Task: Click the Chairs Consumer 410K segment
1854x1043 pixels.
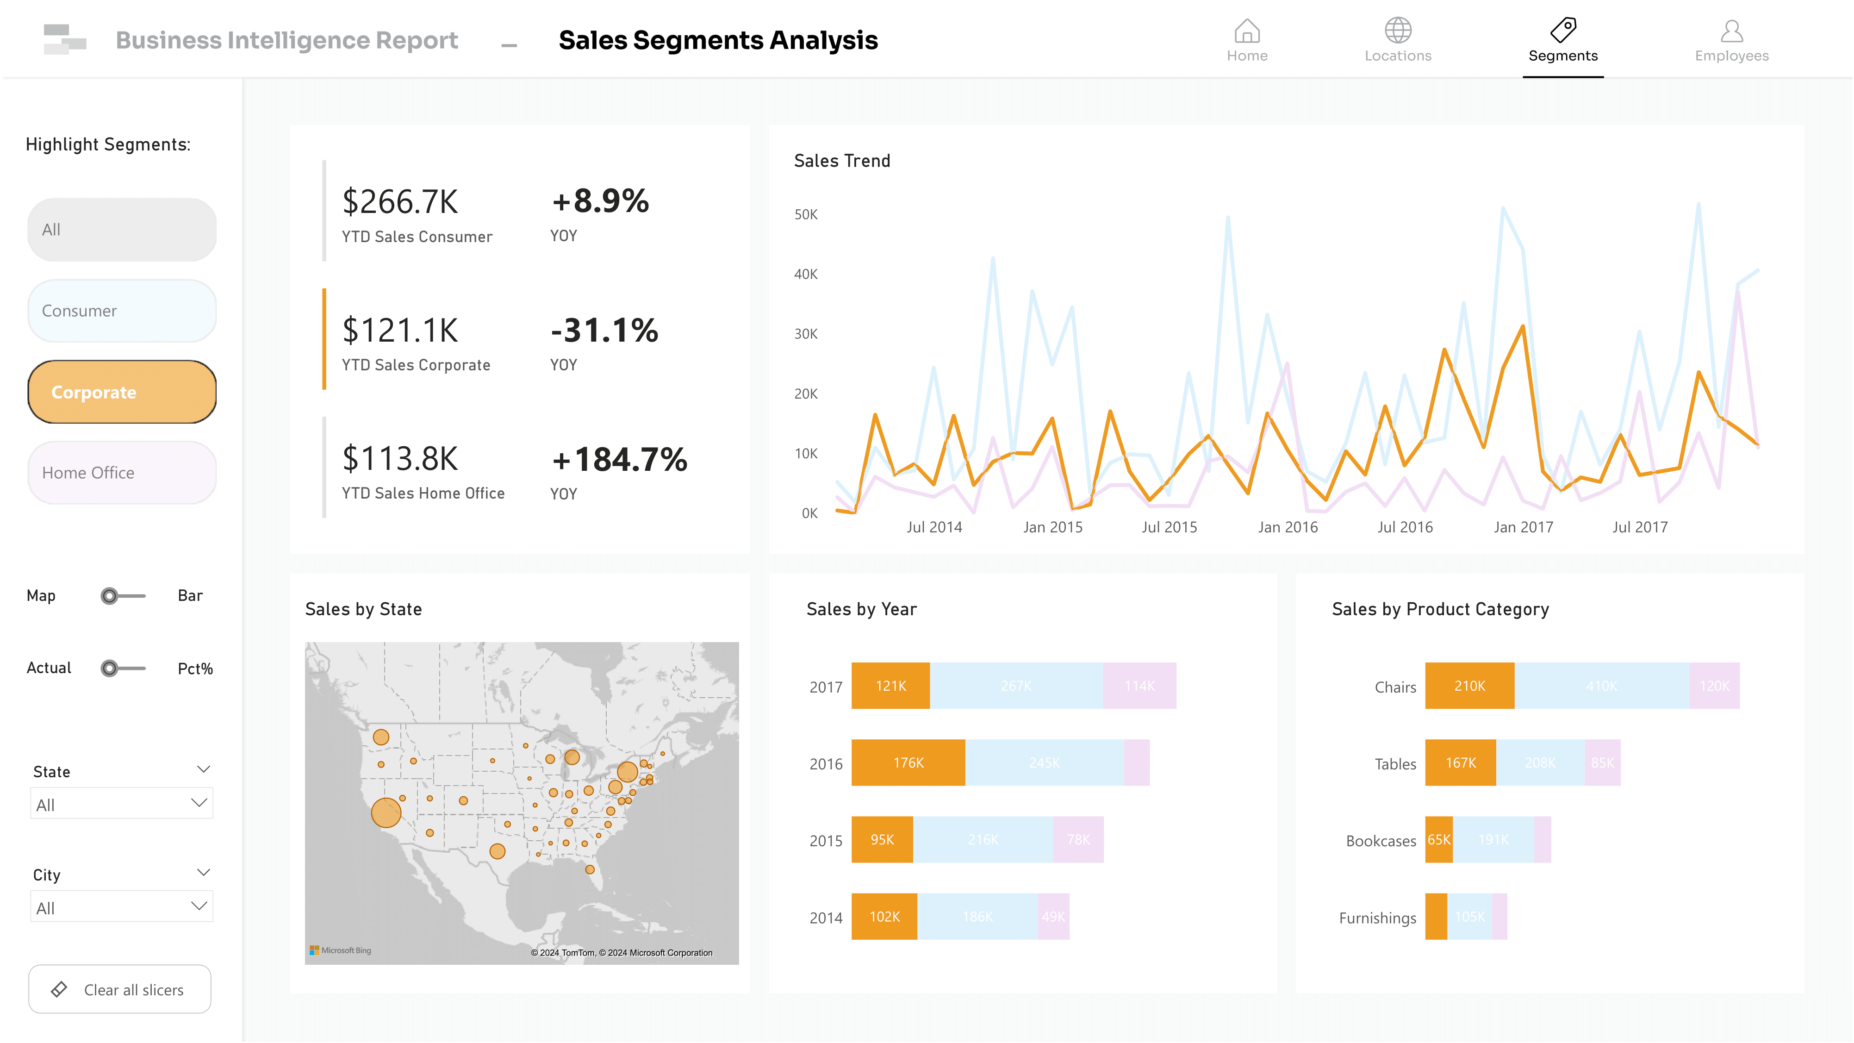Action: point(1601,686)
